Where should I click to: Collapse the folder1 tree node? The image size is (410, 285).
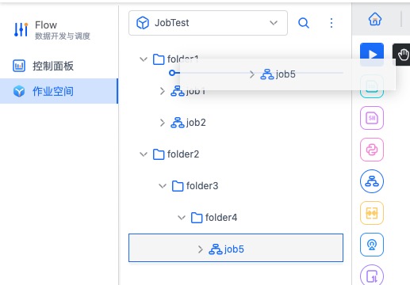coord(144,59)
